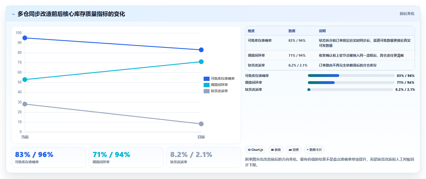This screenshot has height=179, width=426.
Task: Click table cell 8.2% / 2.1%
Action: [298, 65]
